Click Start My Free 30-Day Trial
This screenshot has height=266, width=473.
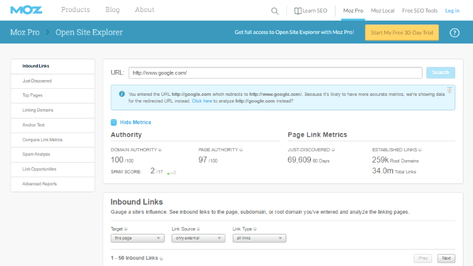pyautogui.click(x=402, y=33)
